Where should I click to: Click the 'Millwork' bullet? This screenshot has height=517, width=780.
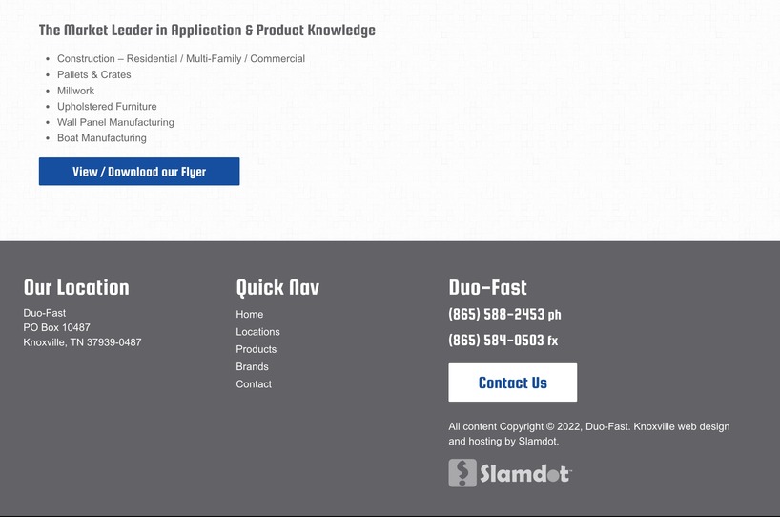(75, 91)
